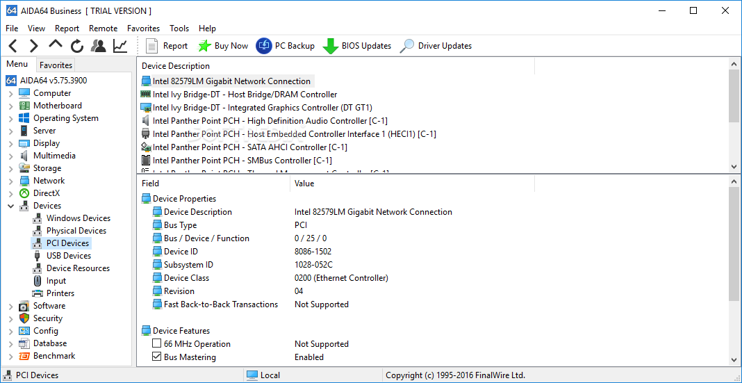The image size is (742, 383).
Task: Switch to the Favorites tab in sidebar
Action: tap(56, 65)
